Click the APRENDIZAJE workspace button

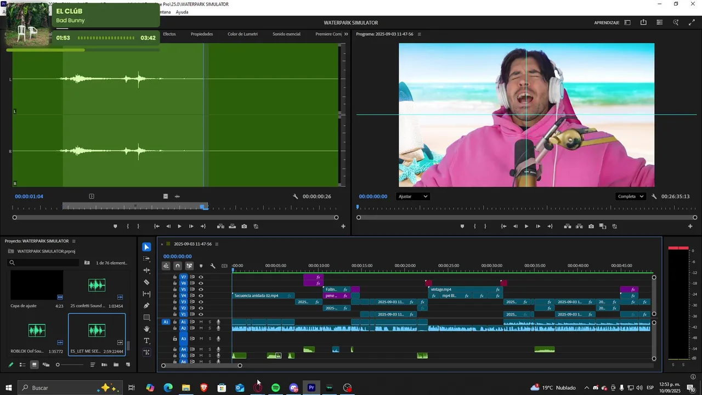coord(607,22)
